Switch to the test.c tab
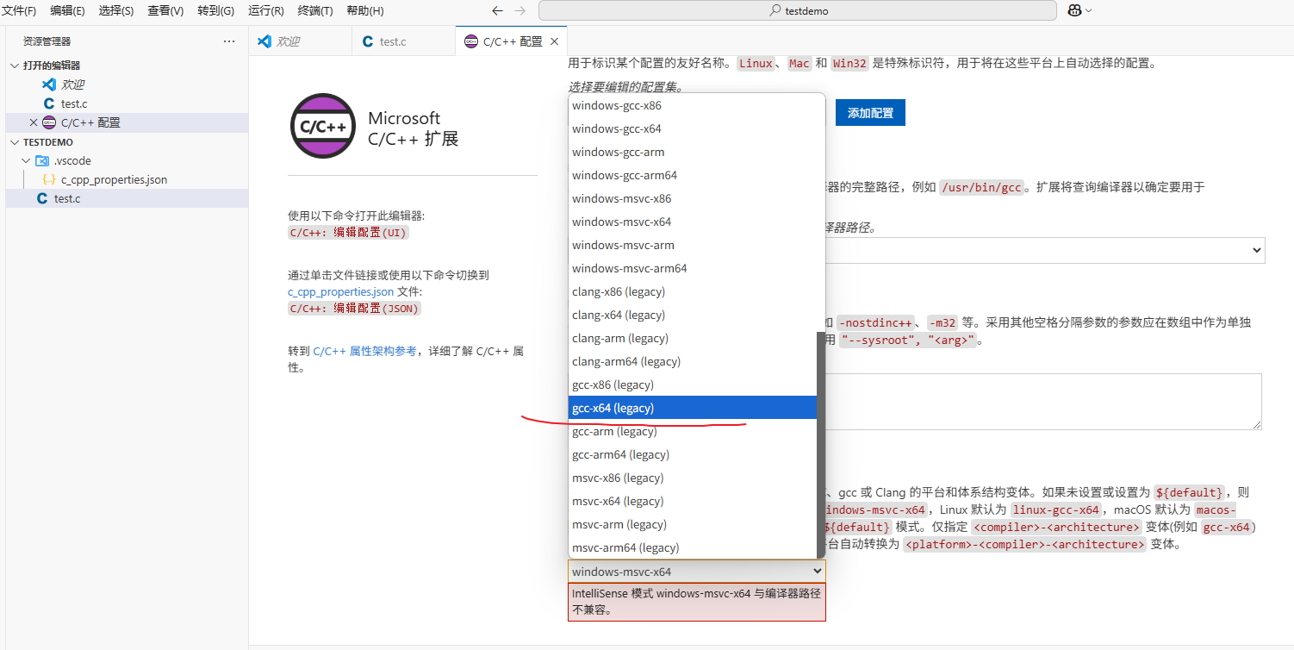The image size is (1294, 650). [403, 41]
